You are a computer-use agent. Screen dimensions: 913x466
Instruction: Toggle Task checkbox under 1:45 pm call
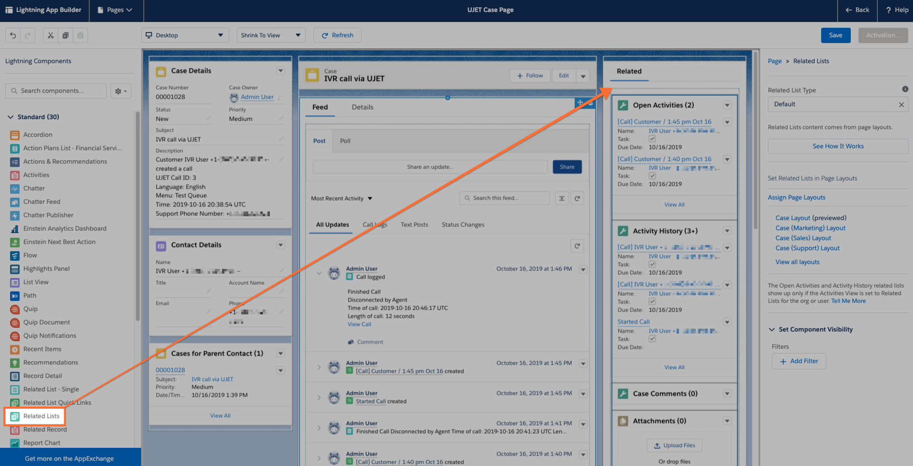tap(652, 139)
